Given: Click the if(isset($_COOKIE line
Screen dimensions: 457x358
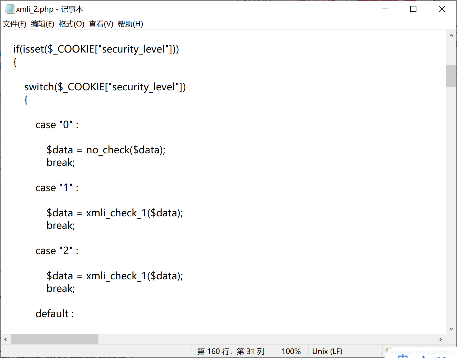Looking at the screenshot, I should pyautogui.click(x=96, y=49).
